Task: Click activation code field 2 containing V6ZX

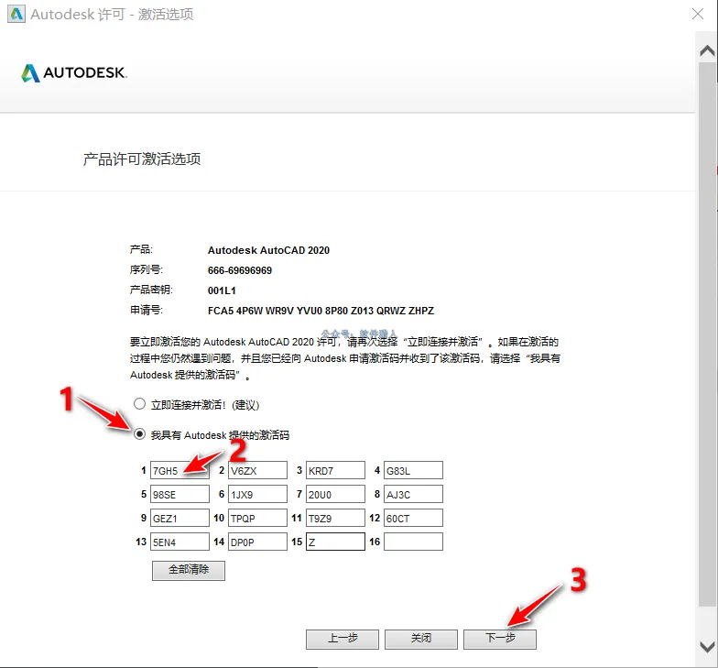Action: pos(258,470)
